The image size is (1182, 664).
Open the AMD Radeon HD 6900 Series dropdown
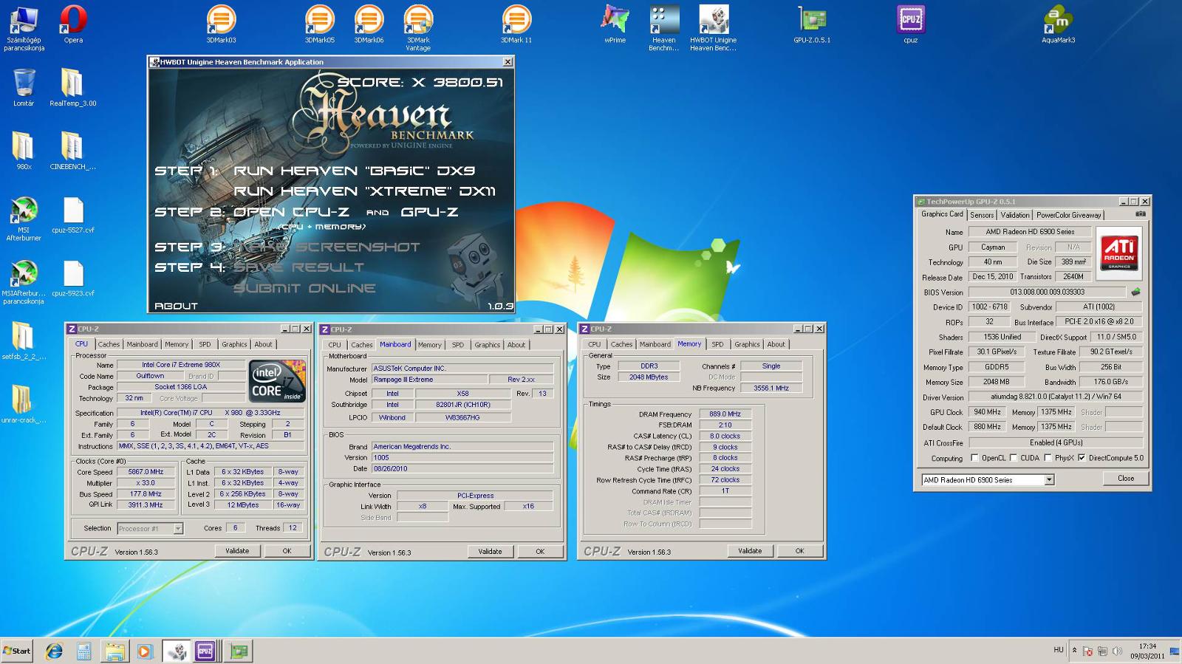click(x=988, y=480)
